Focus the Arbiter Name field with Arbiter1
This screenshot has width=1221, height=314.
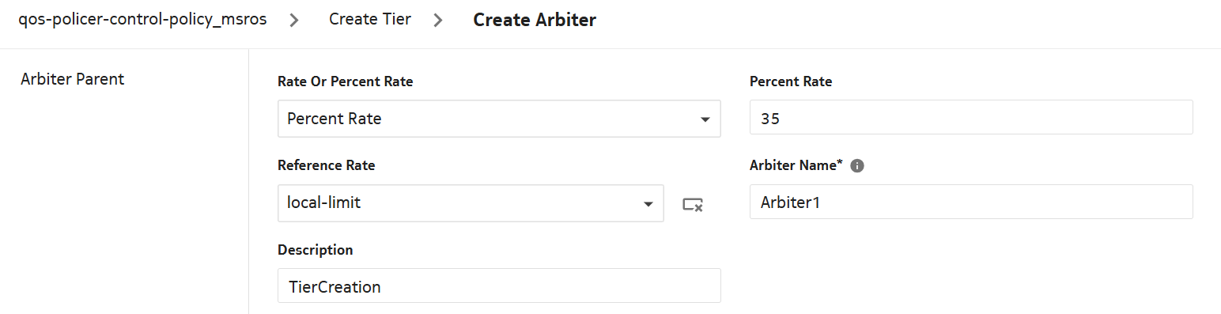coord(971,202)
